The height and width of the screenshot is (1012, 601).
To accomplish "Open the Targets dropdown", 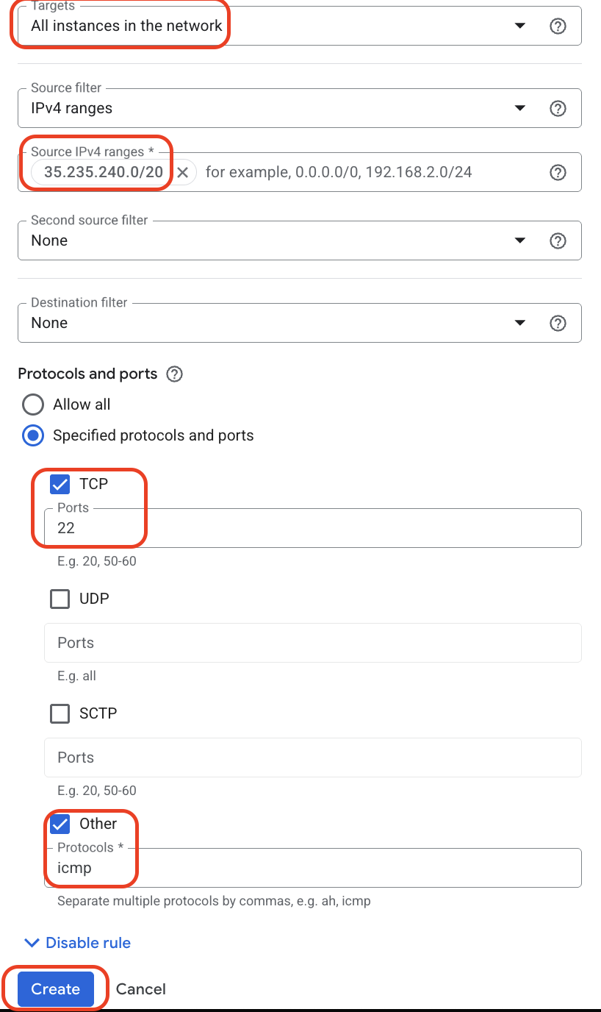I will click(519, 26).
